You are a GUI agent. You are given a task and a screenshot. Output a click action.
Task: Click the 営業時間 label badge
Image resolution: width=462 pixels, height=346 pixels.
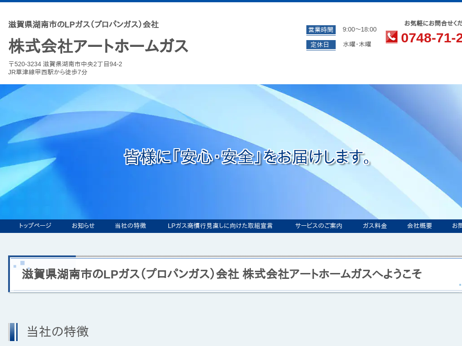tap(321, 30)
